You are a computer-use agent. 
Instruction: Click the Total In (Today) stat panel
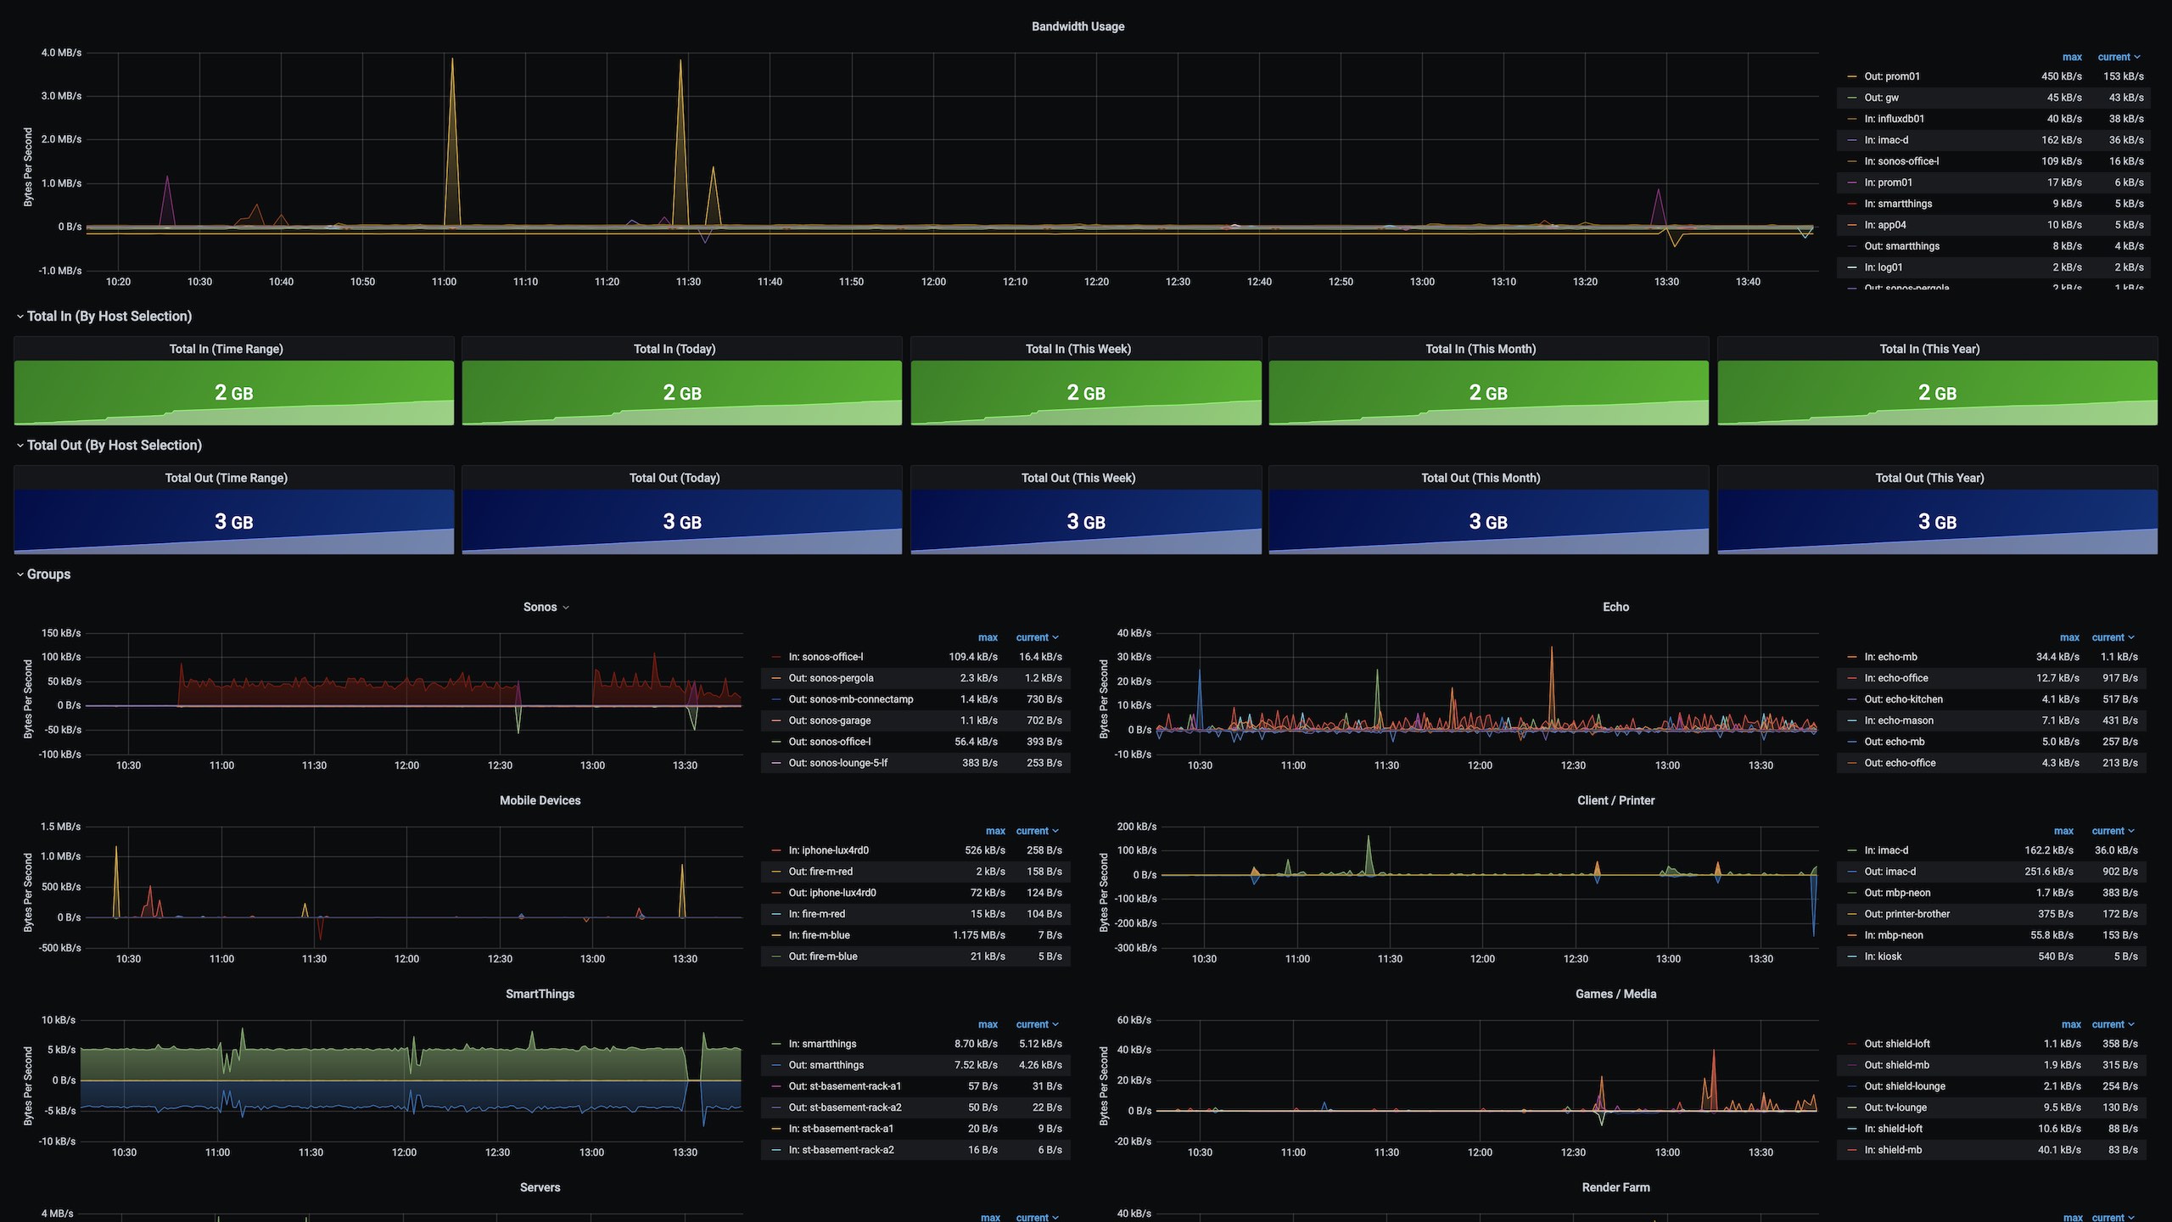681,392
